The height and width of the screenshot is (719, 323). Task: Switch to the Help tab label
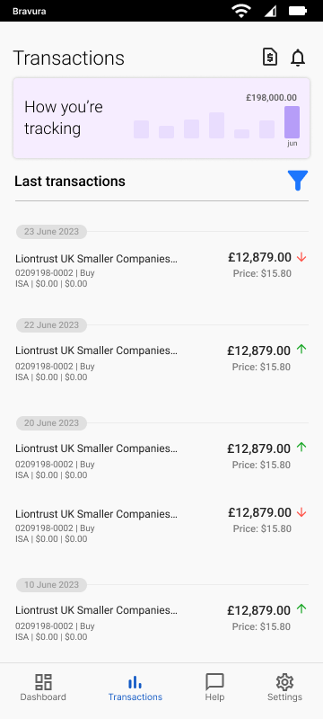tap(214, 697)
